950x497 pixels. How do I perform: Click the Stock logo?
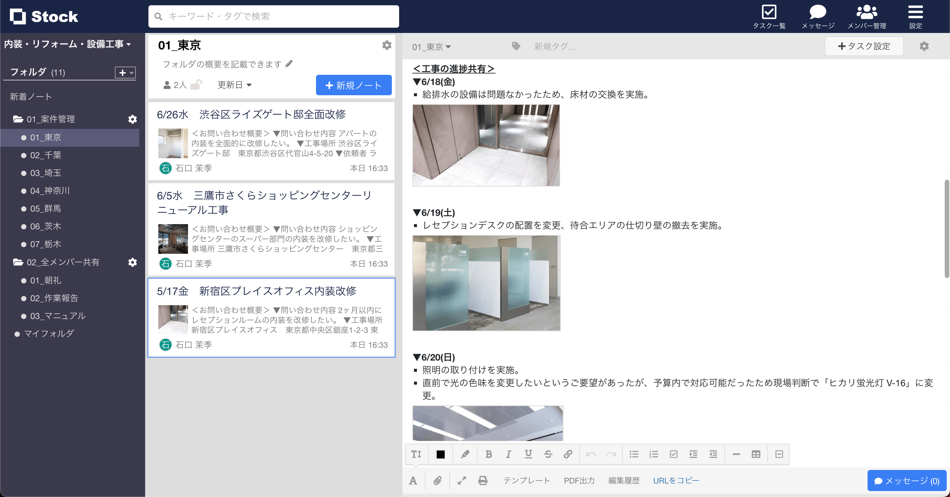point(44,16)
